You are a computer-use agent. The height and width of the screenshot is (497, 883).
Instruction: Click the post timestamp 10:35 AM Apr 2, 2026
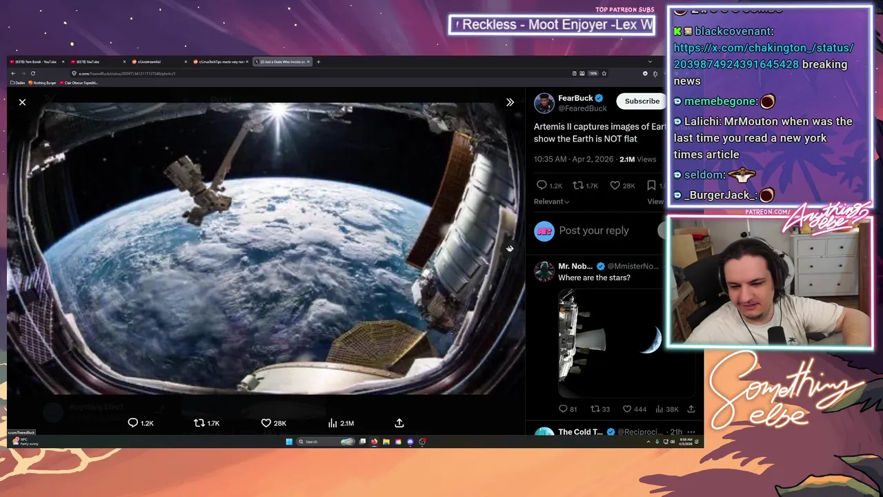tap(574, 159)
